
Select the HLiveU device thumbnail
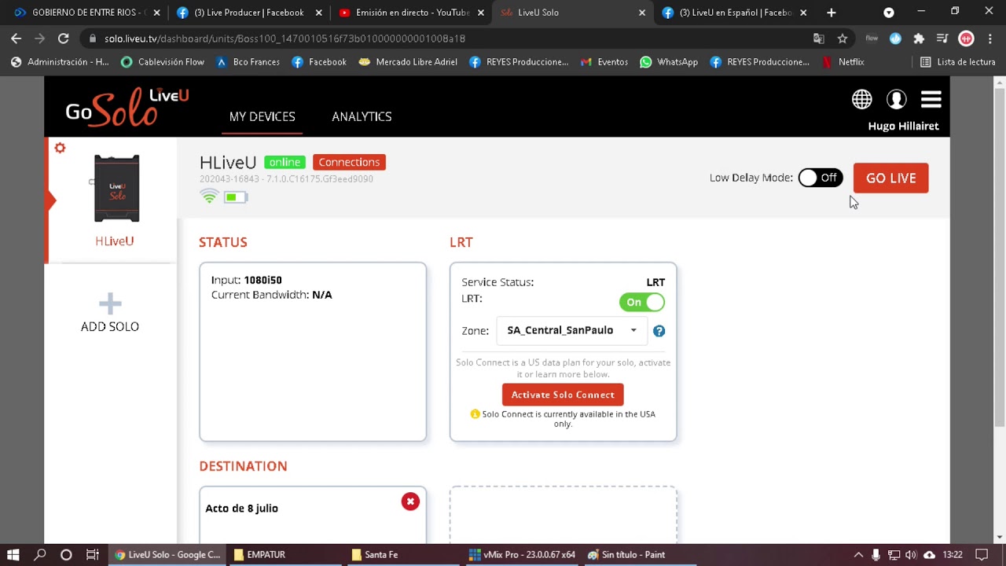[116, 189]
